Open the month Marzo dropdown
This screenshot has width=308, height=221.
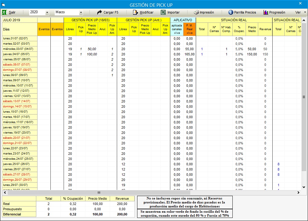pyautogui.click(x=81, y=12)
